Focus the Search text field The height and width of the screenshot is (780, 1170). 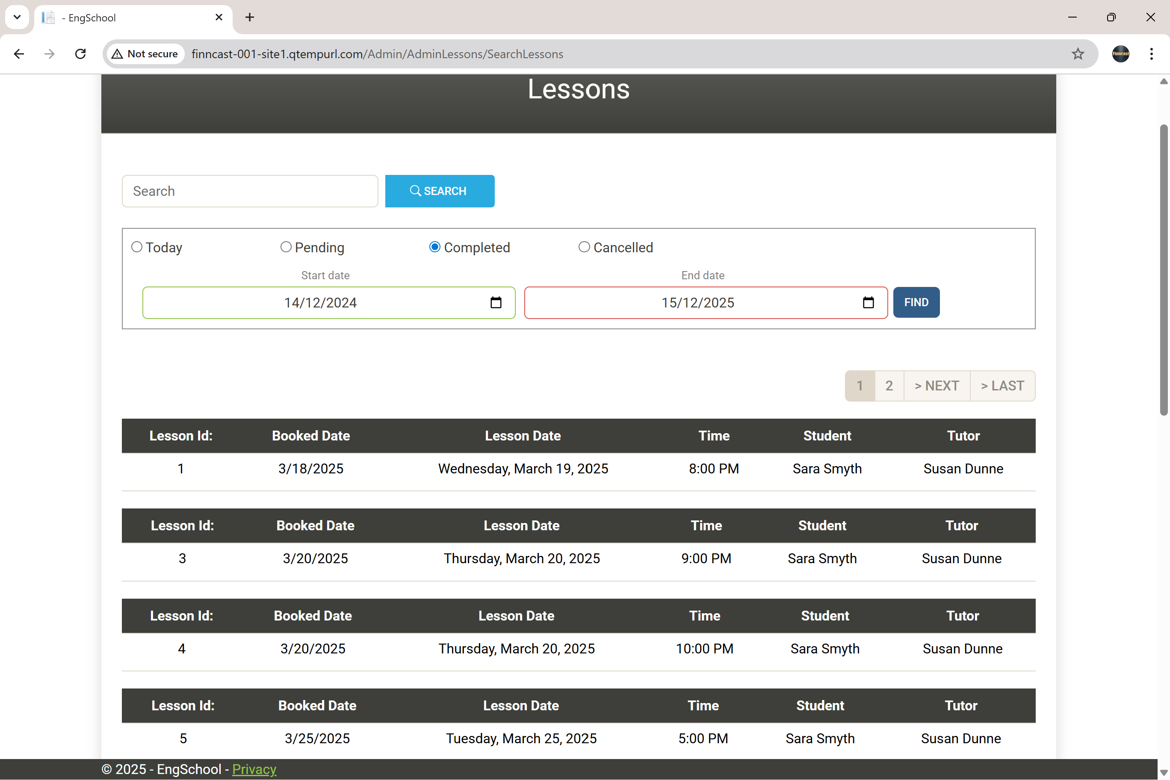(x=250, y=191)
